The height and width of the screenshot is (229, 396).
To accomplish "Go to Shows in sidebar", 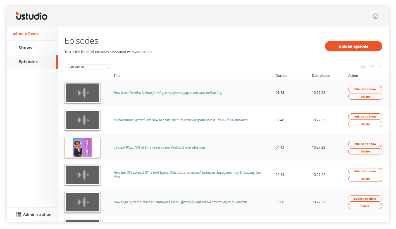I will (25, 48).
